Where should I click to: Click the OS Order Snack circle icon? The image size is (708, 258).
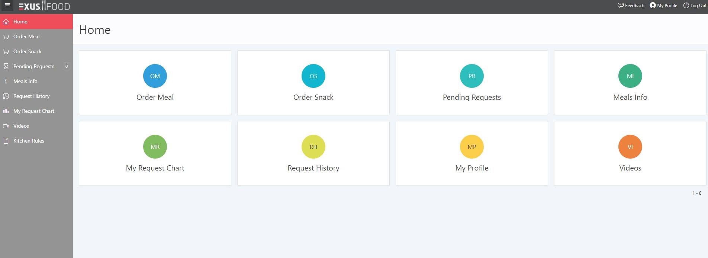click(313, 76)
